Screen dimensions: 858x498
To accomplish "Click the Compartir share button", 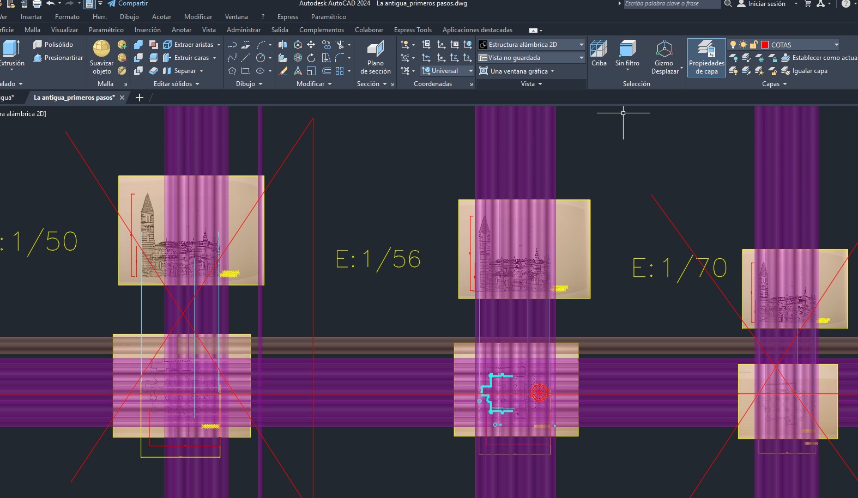I will click(x=128, y=3).
